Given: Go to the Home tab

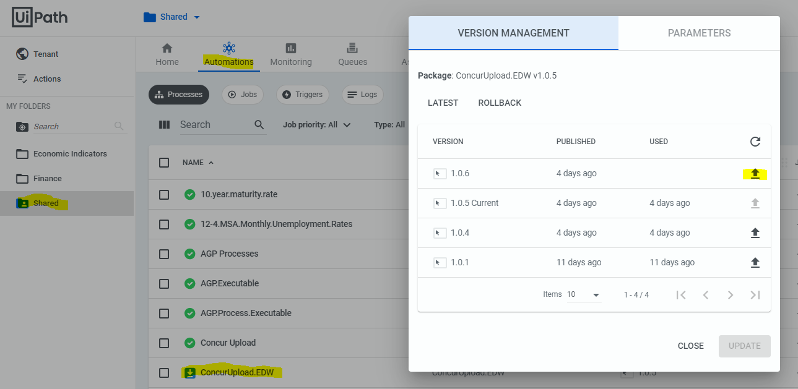Looking at the screenshot, I should 167,54.
